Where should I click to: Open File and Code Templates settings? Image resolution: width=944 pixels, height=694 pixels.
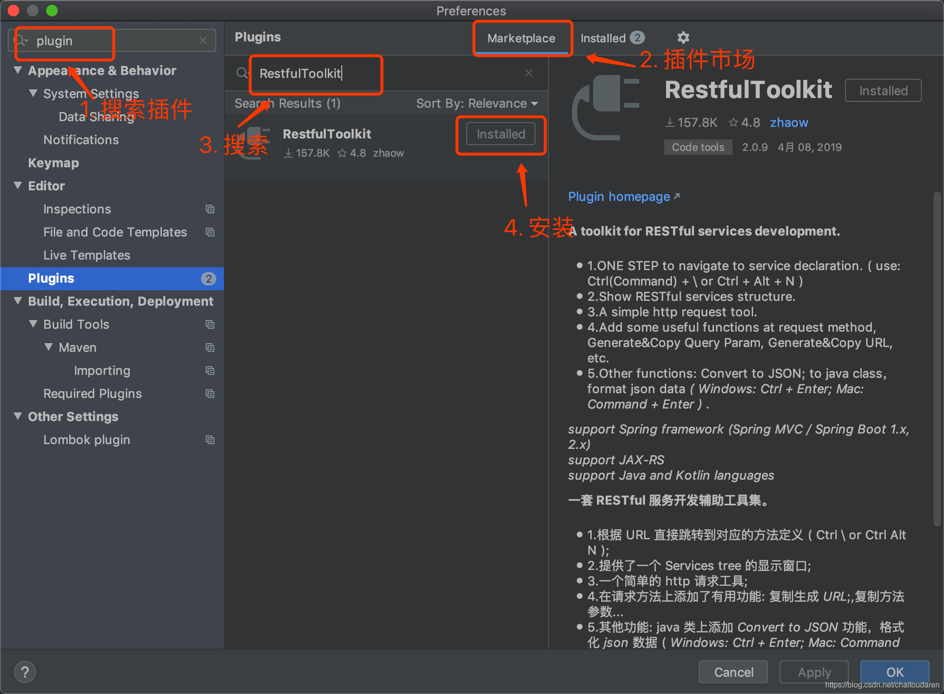[115, 232]
